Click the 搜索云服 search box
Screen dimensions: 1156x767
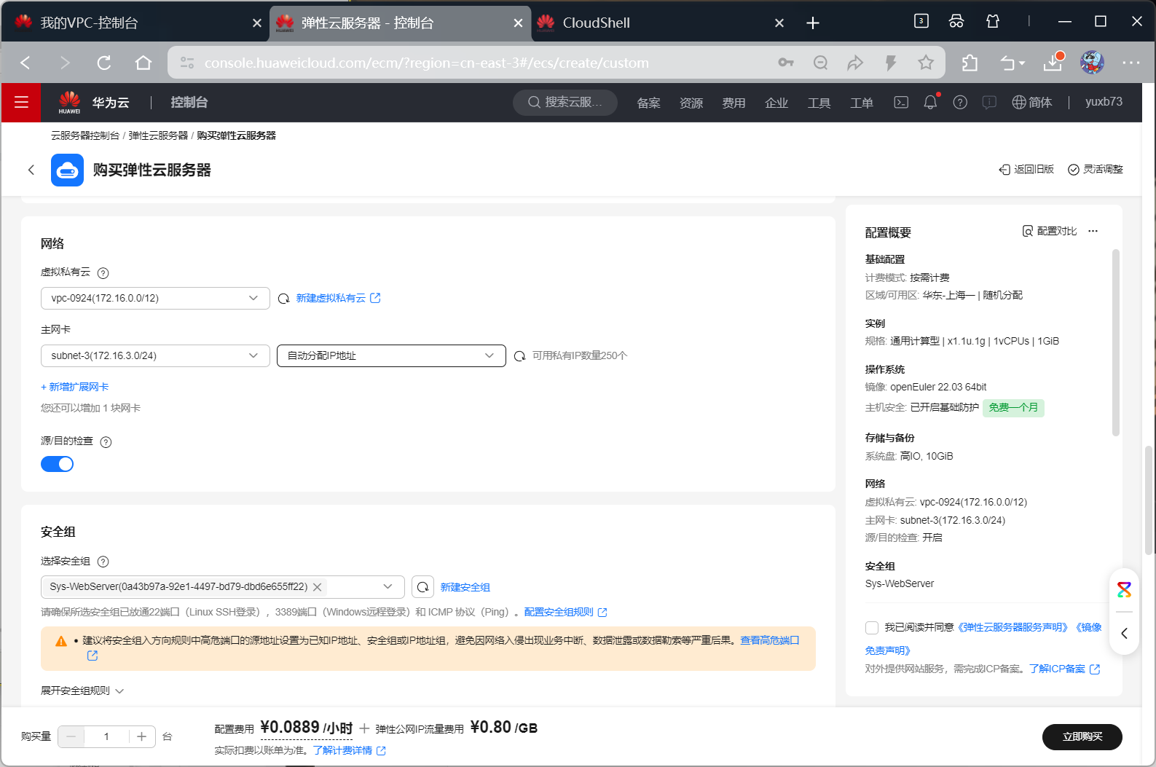click(x=565, y=102)
